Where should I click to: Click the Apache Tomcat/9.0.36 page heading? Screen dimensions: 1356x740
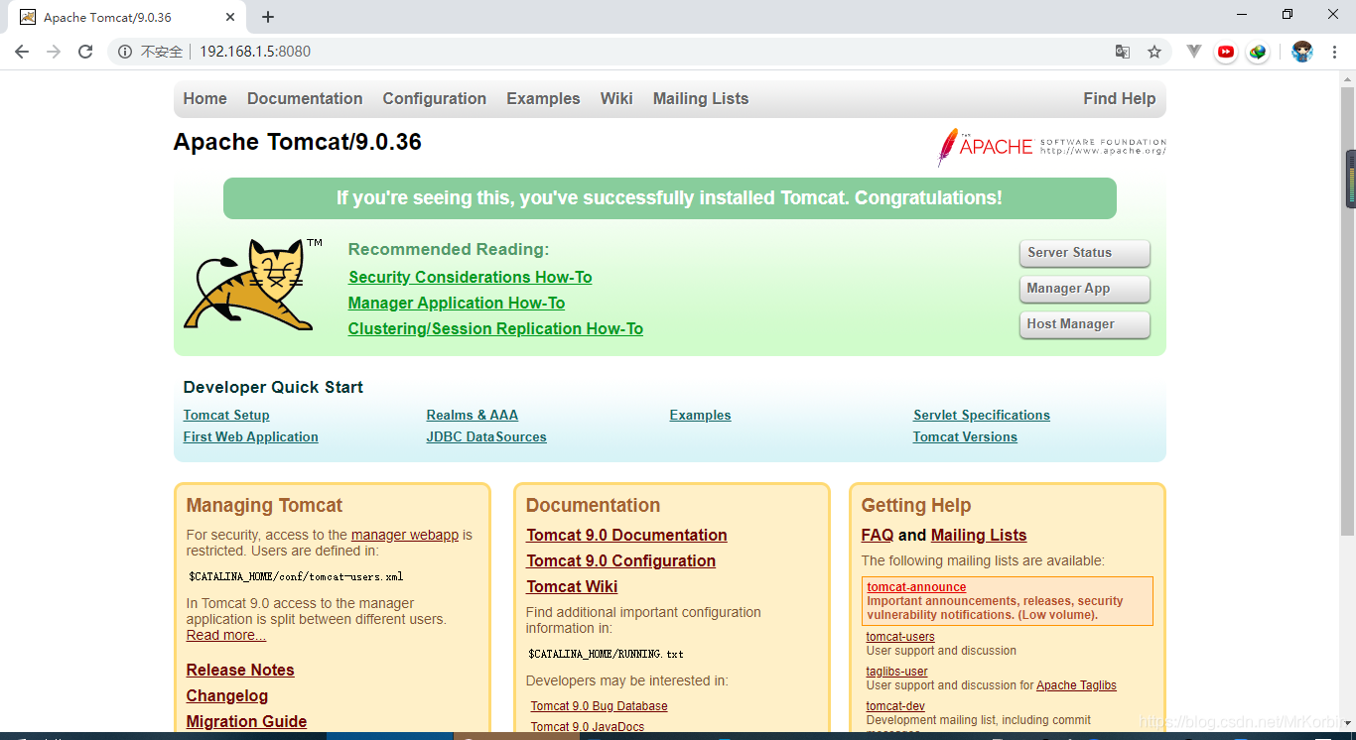pos(298,142)
